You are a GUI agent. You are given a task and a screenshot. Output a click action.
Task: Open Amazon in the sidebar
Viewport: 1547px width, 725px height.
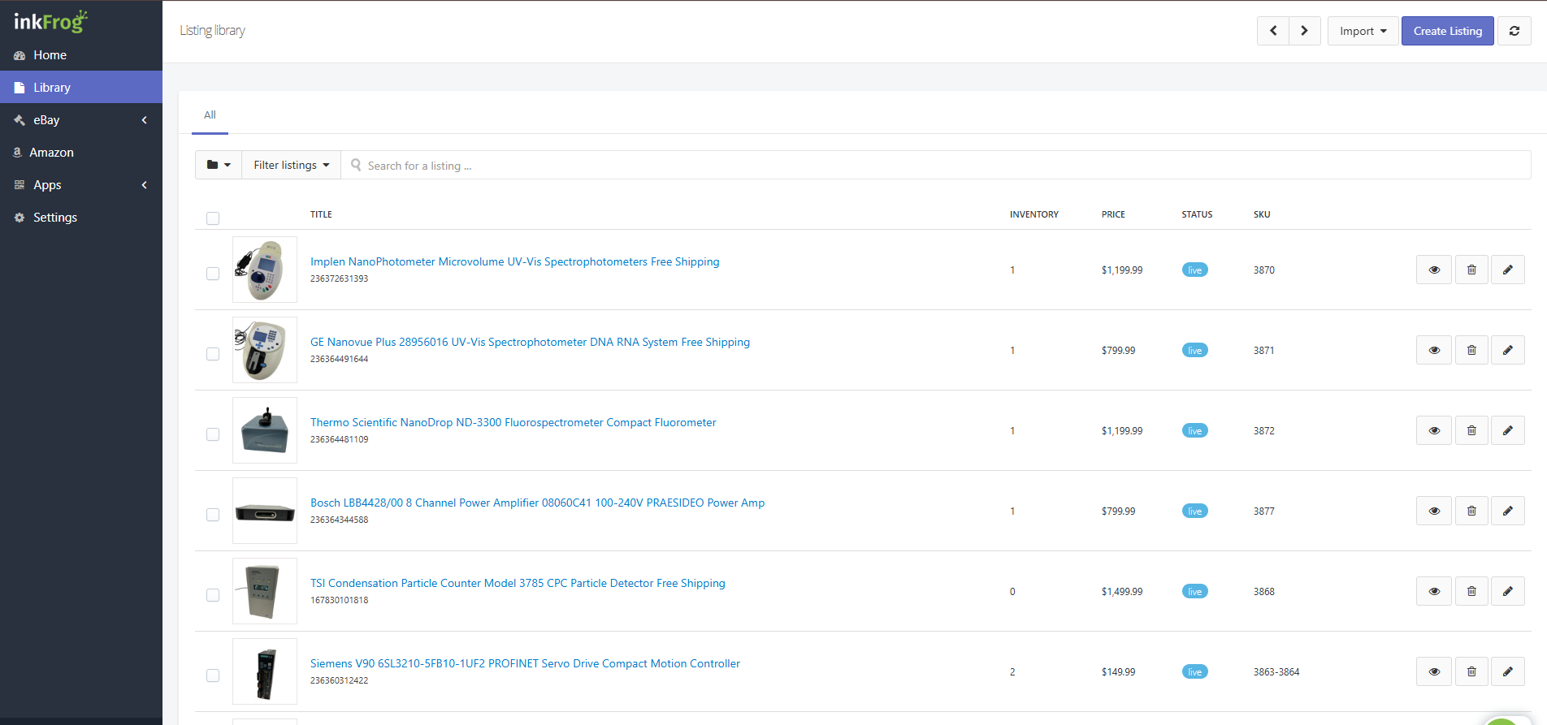pyautogui.click(x=81, y=152)
